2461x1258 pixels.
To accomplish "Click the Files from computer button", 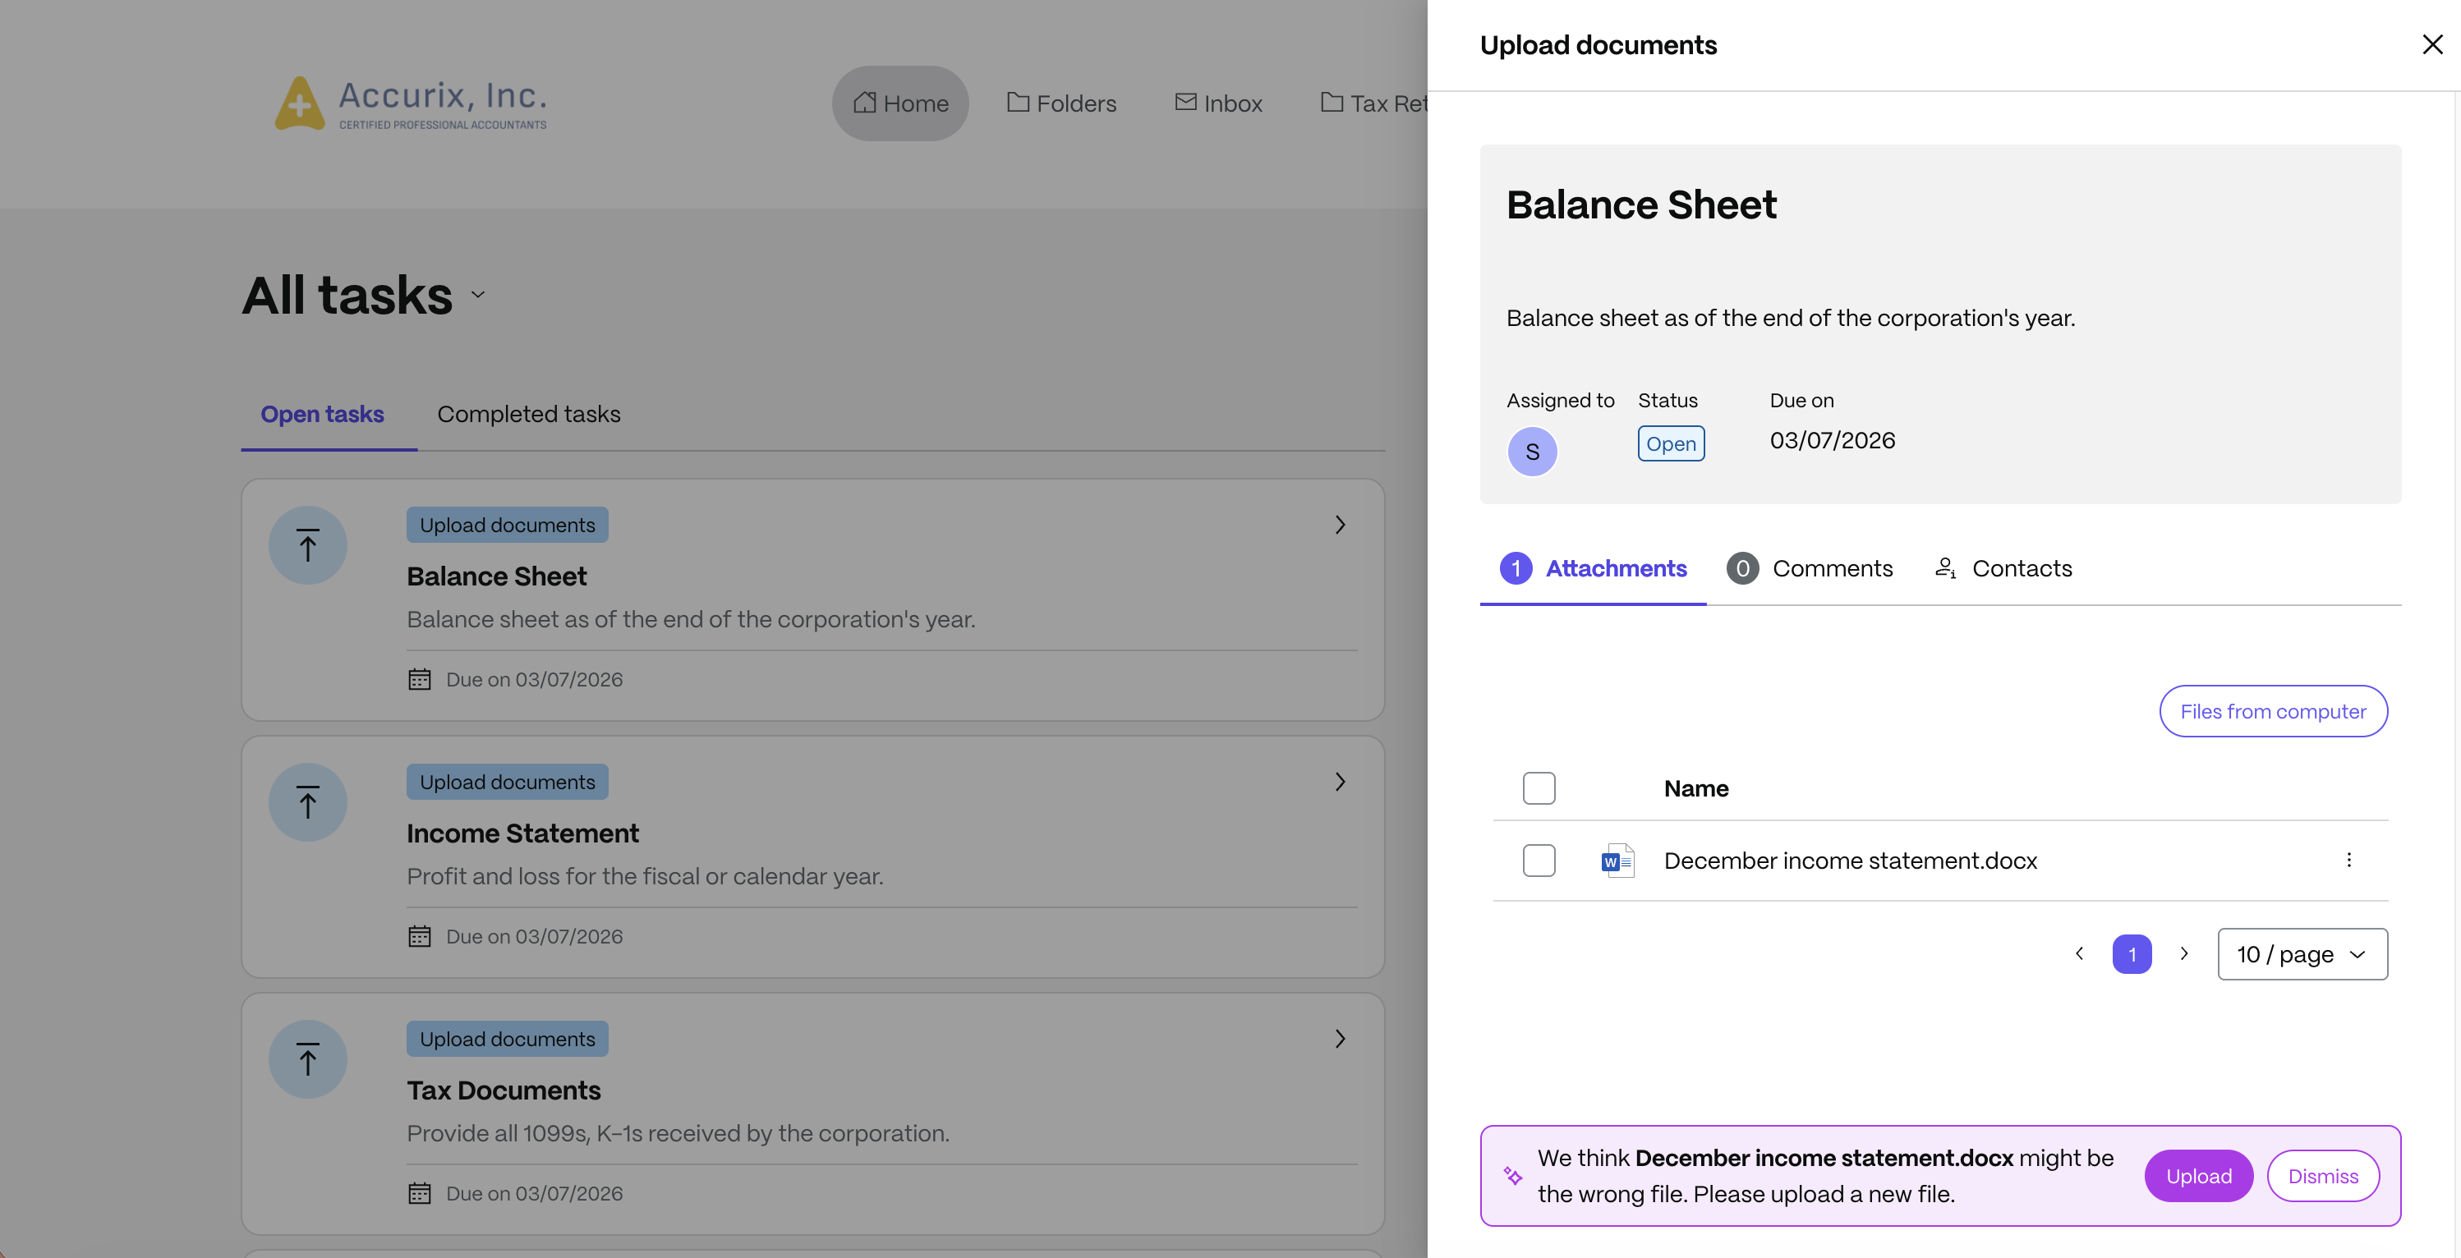I will pyautogui.click(x=2273, y=710).
